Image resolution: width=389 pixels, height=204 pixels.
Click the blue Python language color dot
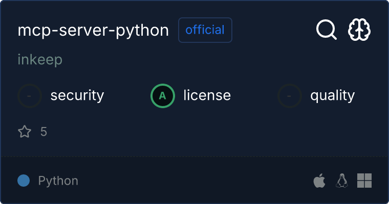pos(24,181)
